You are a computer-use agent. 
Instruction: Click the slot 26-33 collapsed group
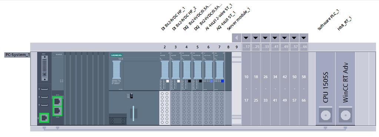click(265, 88)
